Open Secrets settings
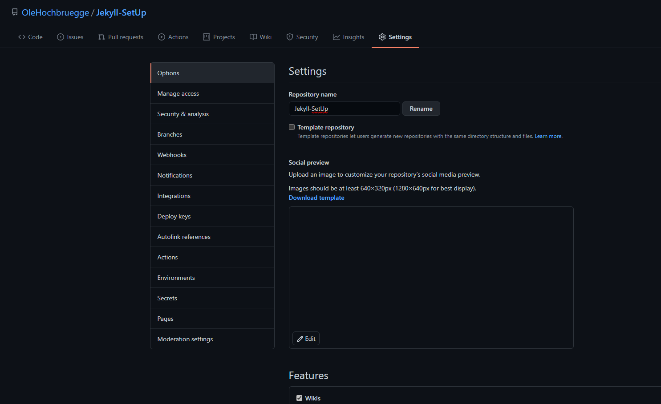The image size is (661, 404). pos(212,298)
